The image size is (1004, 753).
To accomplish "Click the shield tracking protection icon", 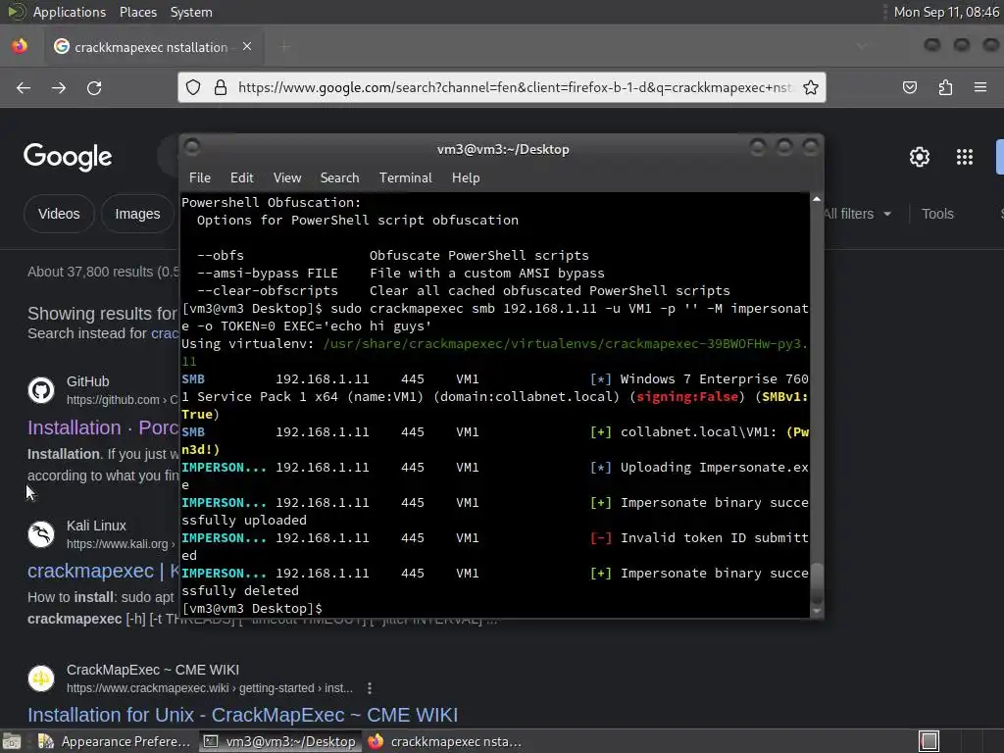I will click(193, 87).
